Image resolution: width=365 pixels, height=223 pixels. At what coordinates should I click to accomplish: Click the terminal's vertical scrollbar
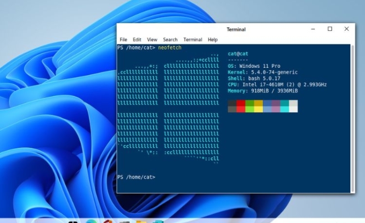[353, 118]
